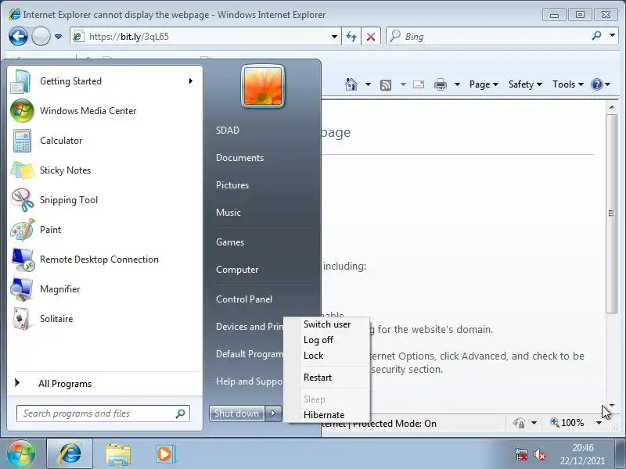Go to the IE Home page icon
This screenshot has height=469, width=626.
click(351, 84)
